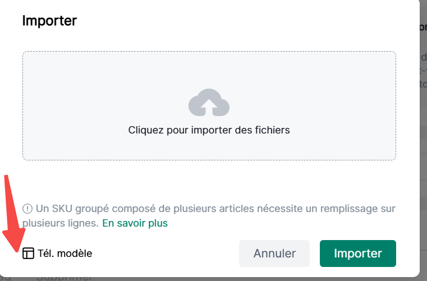Click the Cliquez pour importer des fichiers text
427x281 pixels.
click(209, 130)
